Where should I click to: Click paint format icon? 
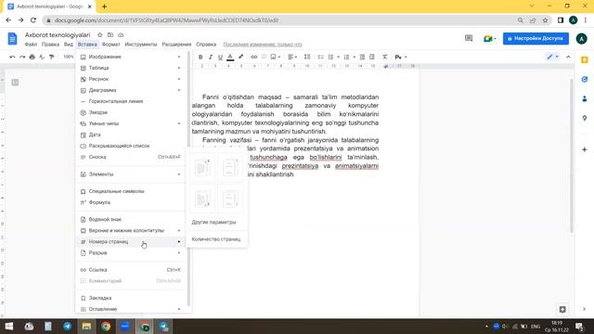pos(52,57)
